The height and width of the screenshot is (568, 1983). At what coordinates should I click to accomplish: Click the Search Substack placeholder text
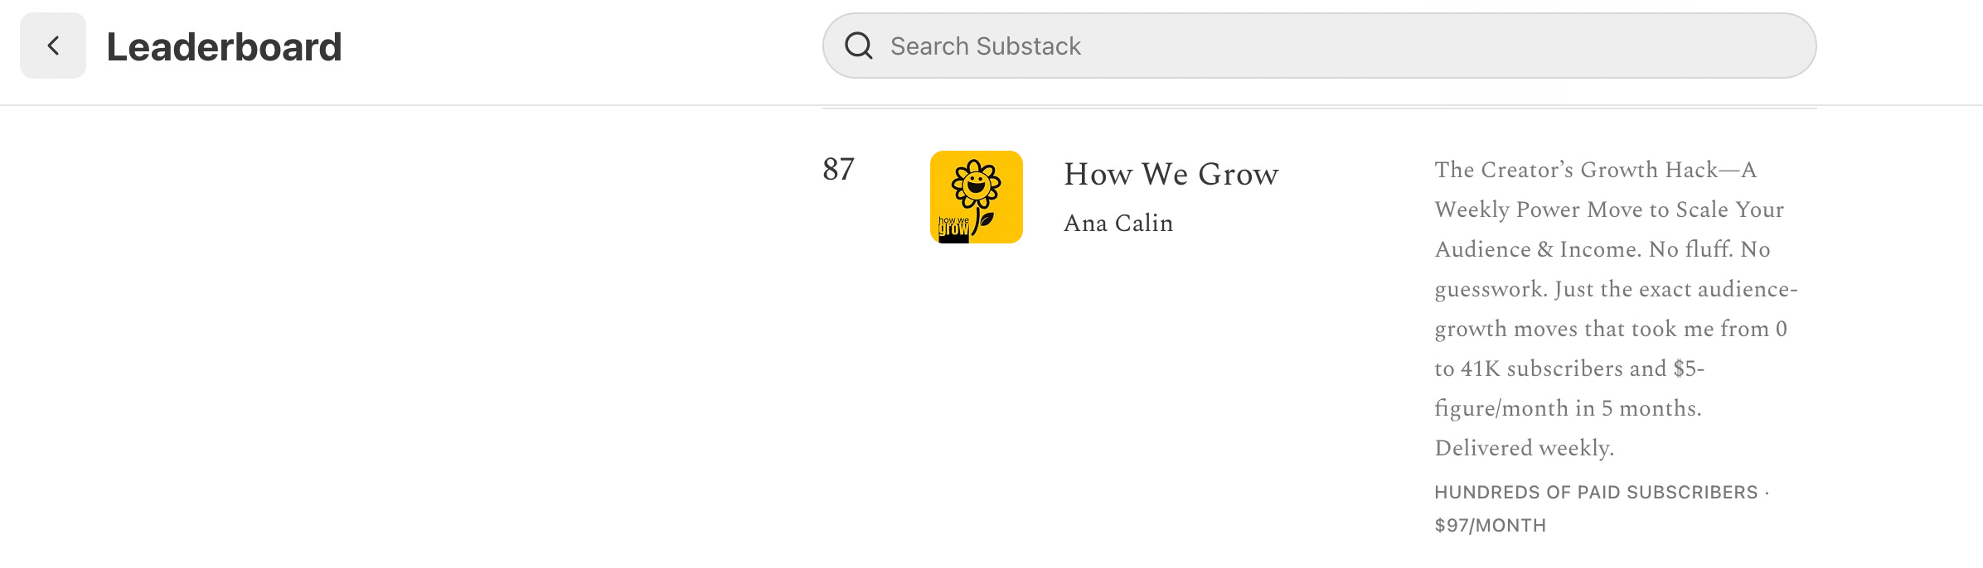pos(986,46)
